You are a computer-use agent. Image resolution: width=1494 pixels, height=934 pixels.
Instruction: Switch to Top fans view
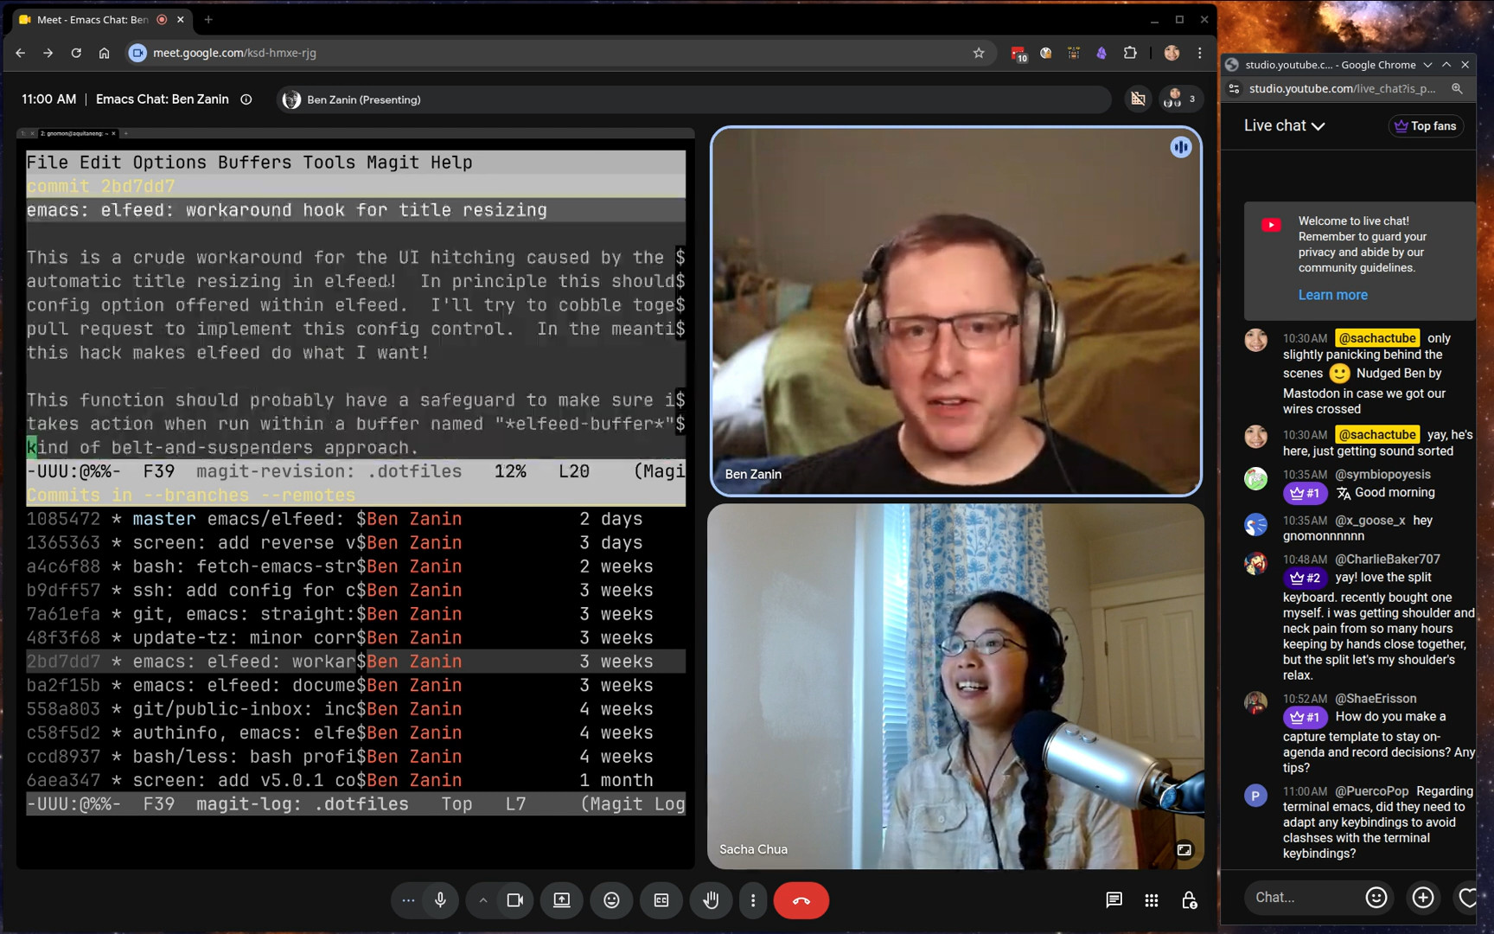[x=1426, y=126]
